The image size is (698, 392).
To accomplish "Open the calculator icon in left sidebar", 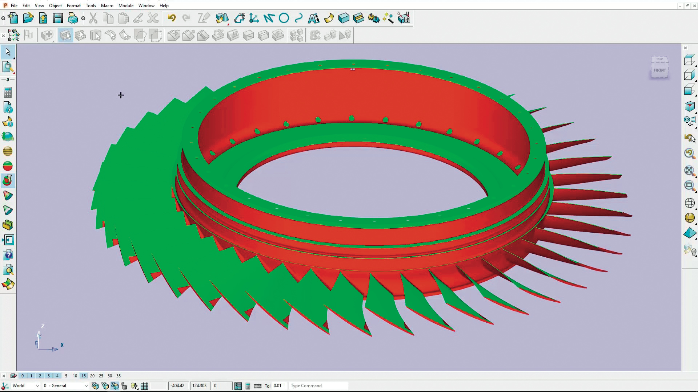I will [x=8, y=93].
